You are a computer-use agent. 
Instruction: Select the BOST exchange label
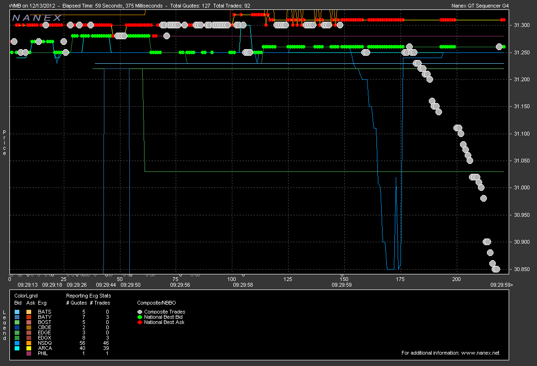[x=44, y=322]
